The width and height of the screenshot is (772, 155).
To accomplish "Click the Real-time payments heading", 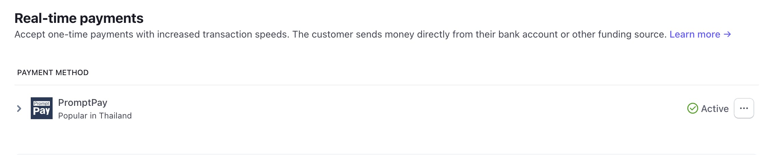I will point(79,18).
